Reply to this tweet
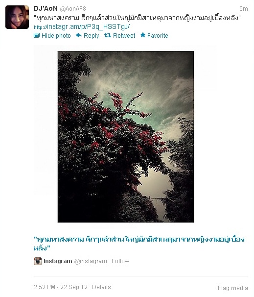Viewport: 254px width, 297px height. click(88, 35)
